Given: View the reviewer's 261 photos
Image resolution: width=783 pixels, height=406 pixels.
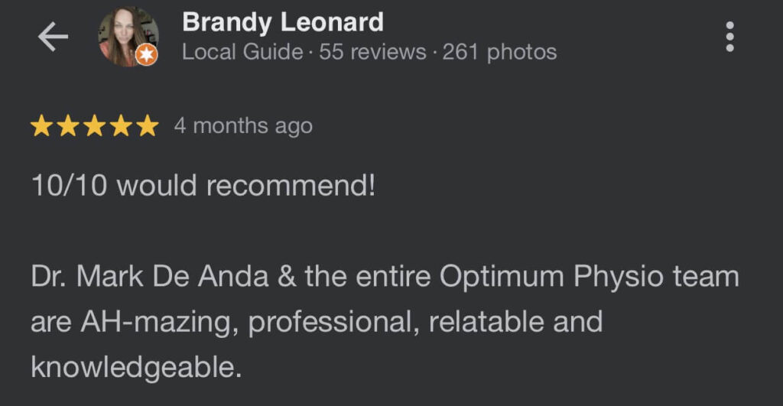Looking at the screenshot, I should pyautogui.click(x=499, y=52).
